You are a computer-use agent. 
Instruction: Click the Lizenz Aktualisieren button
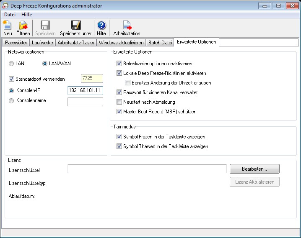click(254, 182)
